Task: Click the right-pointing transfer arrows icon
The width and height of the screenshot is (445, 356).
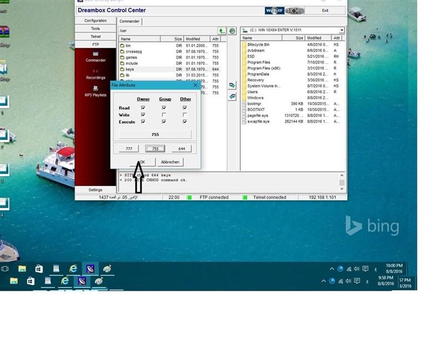Action: coord(232,85)
